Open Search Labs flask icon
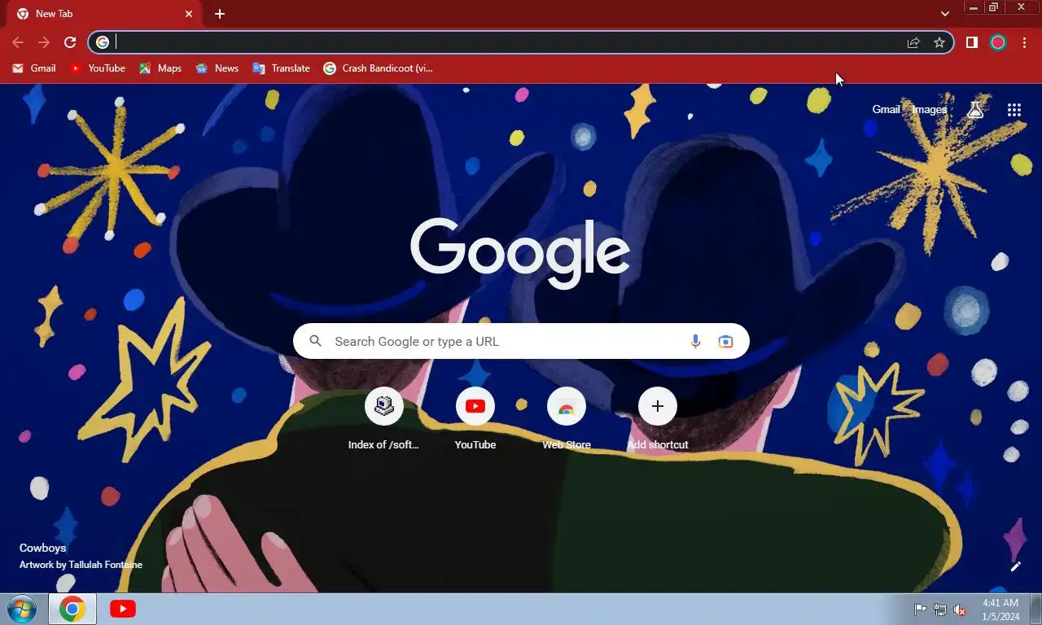This screenshot has width=1042, height=625. (x=975, y=110)
